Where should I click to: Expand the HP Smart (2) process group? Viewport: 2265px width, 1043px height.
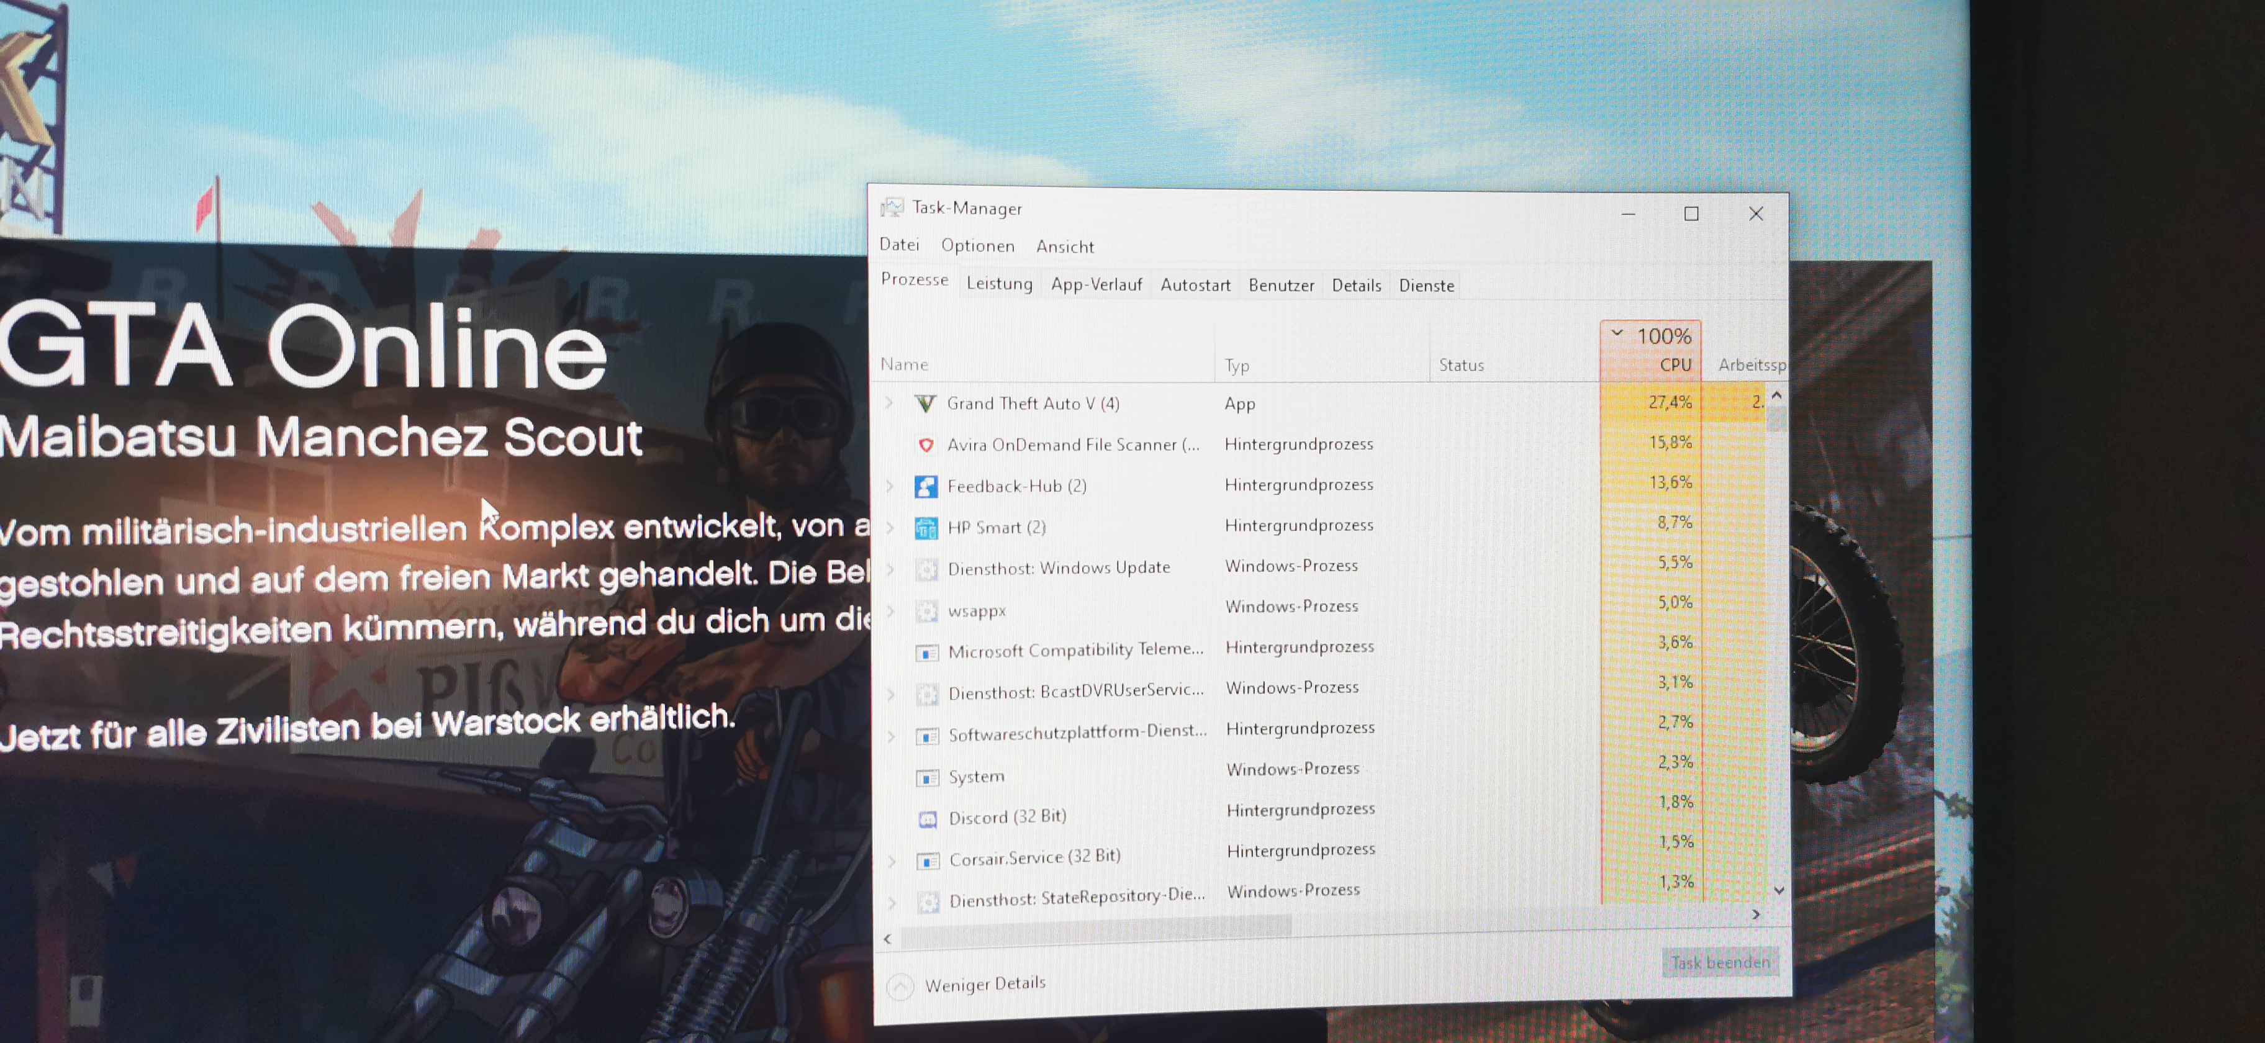(890, 526)
